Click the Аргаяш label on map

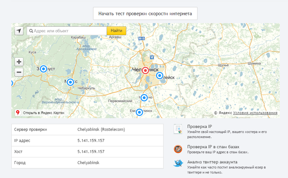pyautogui.click(x=115, y=37)
